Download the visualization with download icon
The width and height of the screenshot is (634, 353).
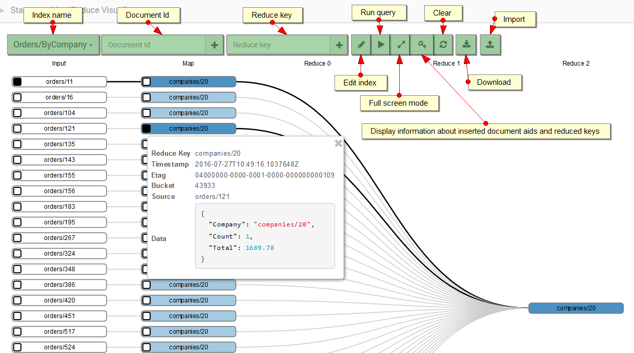[x=466, y=45]
